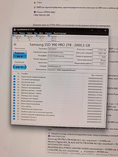The height and width of the screenshot is (157, 118).
Task: Click the interface field UASP (NVM Express)
Action: point(61,56)
